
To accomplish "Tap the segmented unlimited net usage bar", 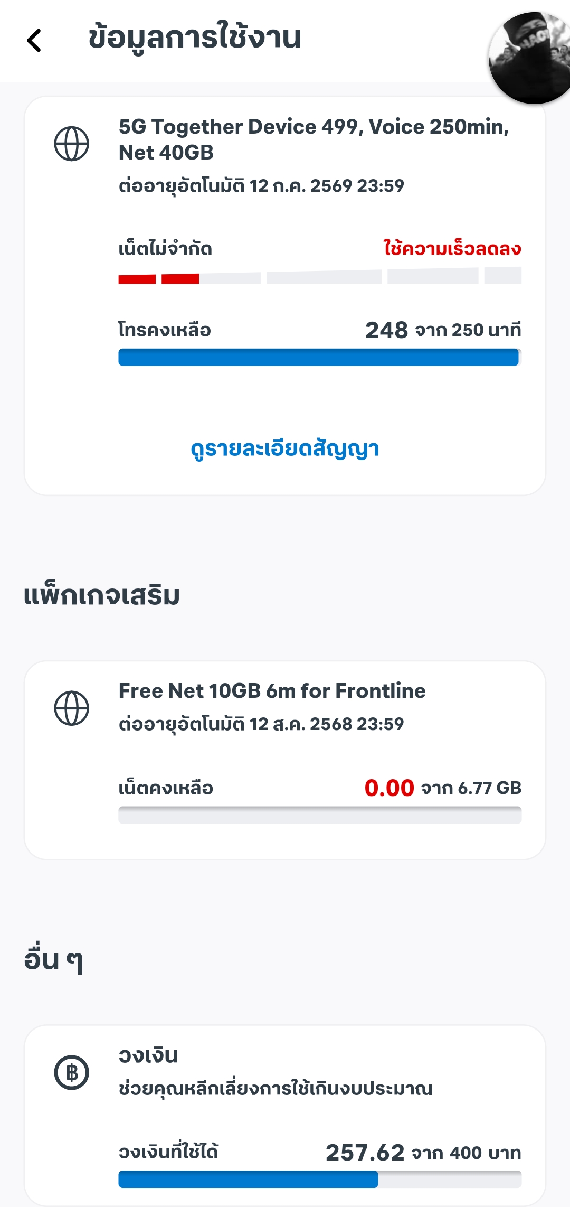I will pyautogui.click(x=320, y=276).
